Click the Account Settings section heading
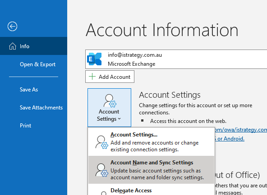Screen dimensions: 267x195 (x=170, y=95)
